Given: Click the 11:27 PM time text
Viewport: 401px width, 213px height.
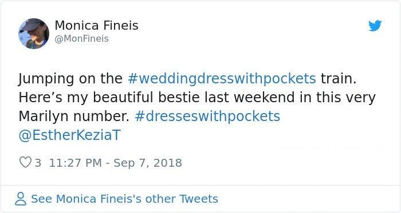Looking at the screenshot, I should pyautogui.click(x=76, y=163).
